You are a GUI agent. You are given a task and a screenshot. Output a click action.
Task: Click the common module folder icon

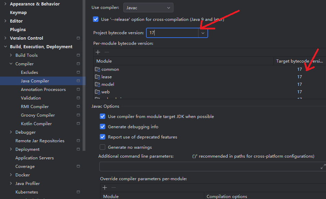click(97, 69)
